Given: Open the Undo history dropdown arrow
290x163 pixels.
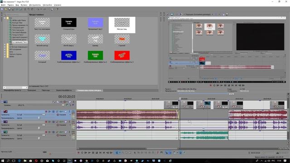Looking at the screenshot, I should coord(41,9).
